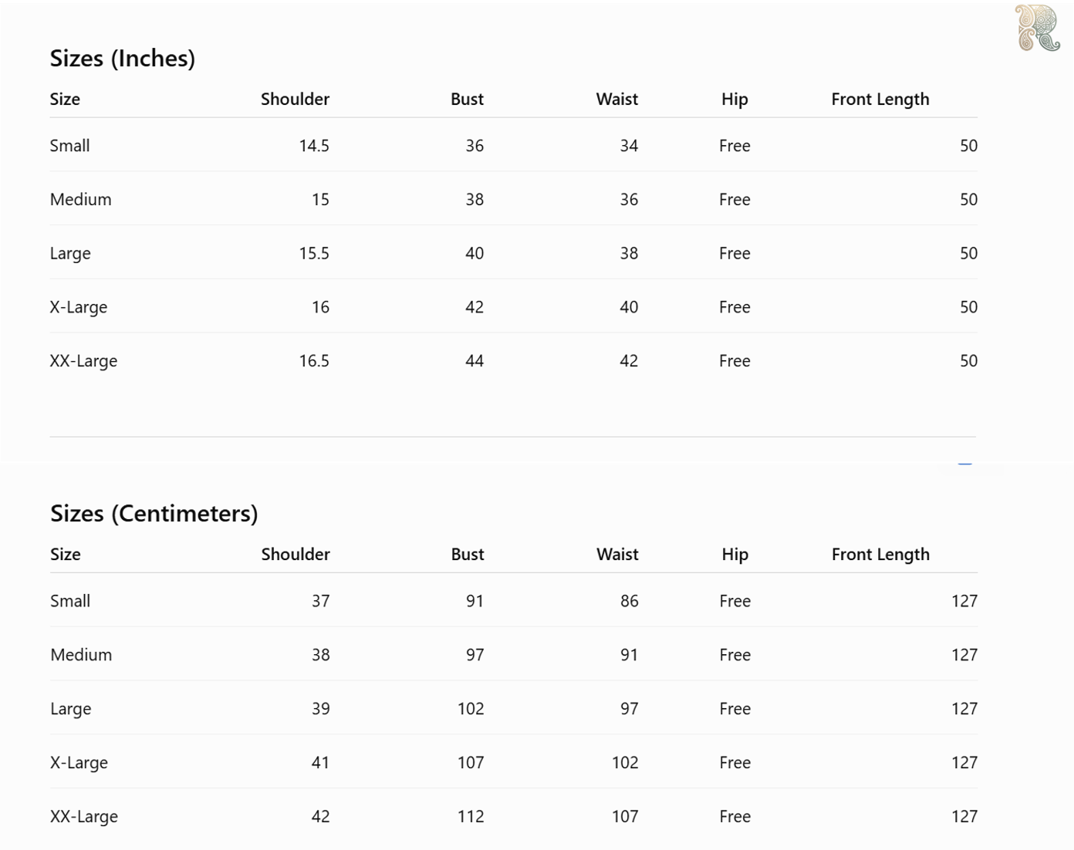Viewport: 1074px width, 850px height.
Task: Click the 15.5 shoulder value for Large
Action: coord(314,254)
